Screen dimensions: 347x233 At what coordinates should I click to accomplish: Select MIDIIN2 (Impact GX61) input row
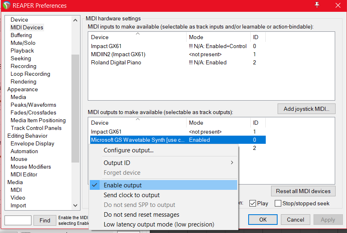[x=177, y=54]
